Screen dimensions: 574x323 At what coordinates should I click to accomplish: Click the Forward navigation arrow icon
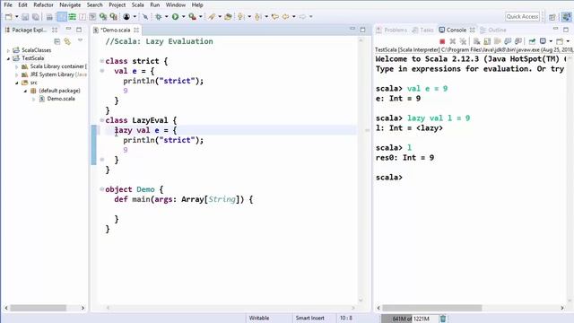(302, 17)
